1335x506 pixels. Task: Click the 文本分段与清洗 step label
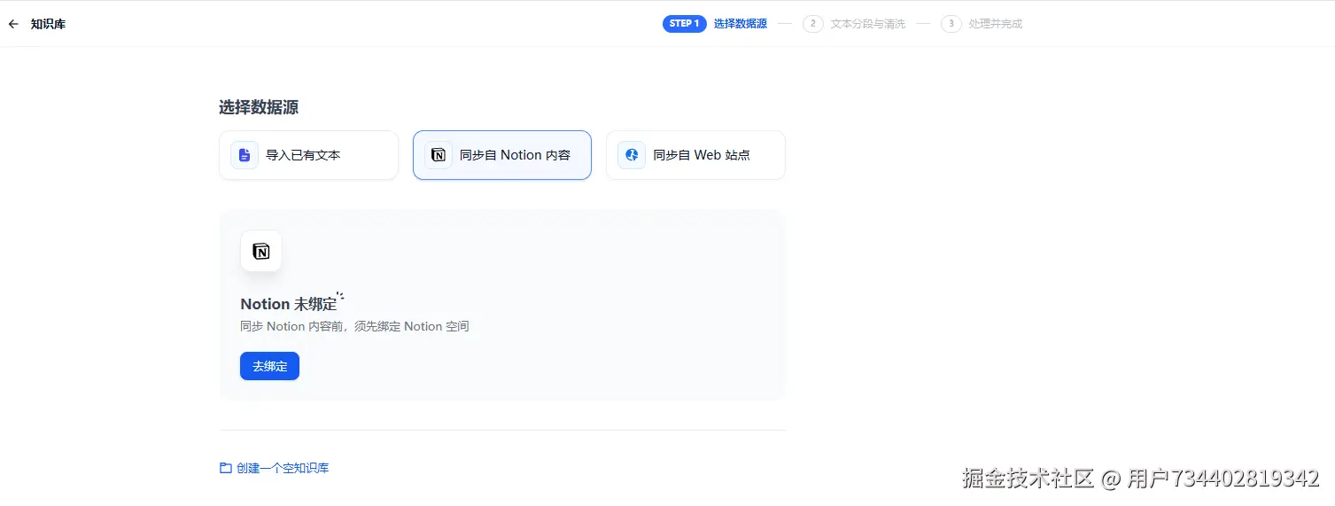[868, 24]
